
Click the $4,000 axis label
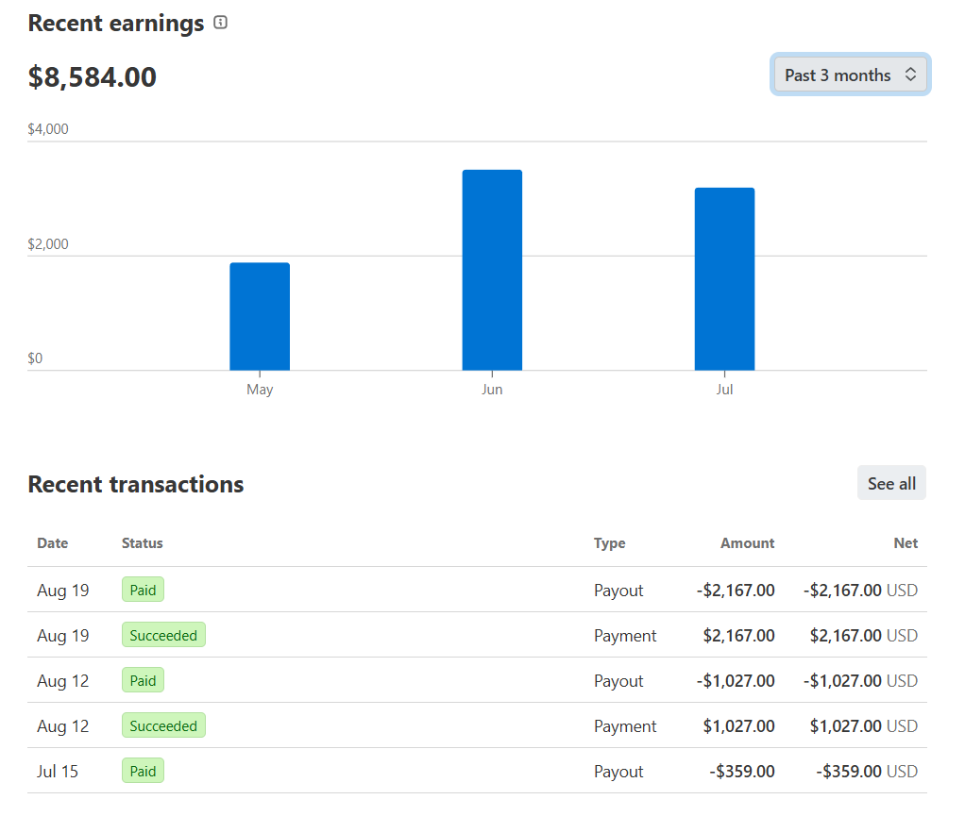click(x=48, y=129)
